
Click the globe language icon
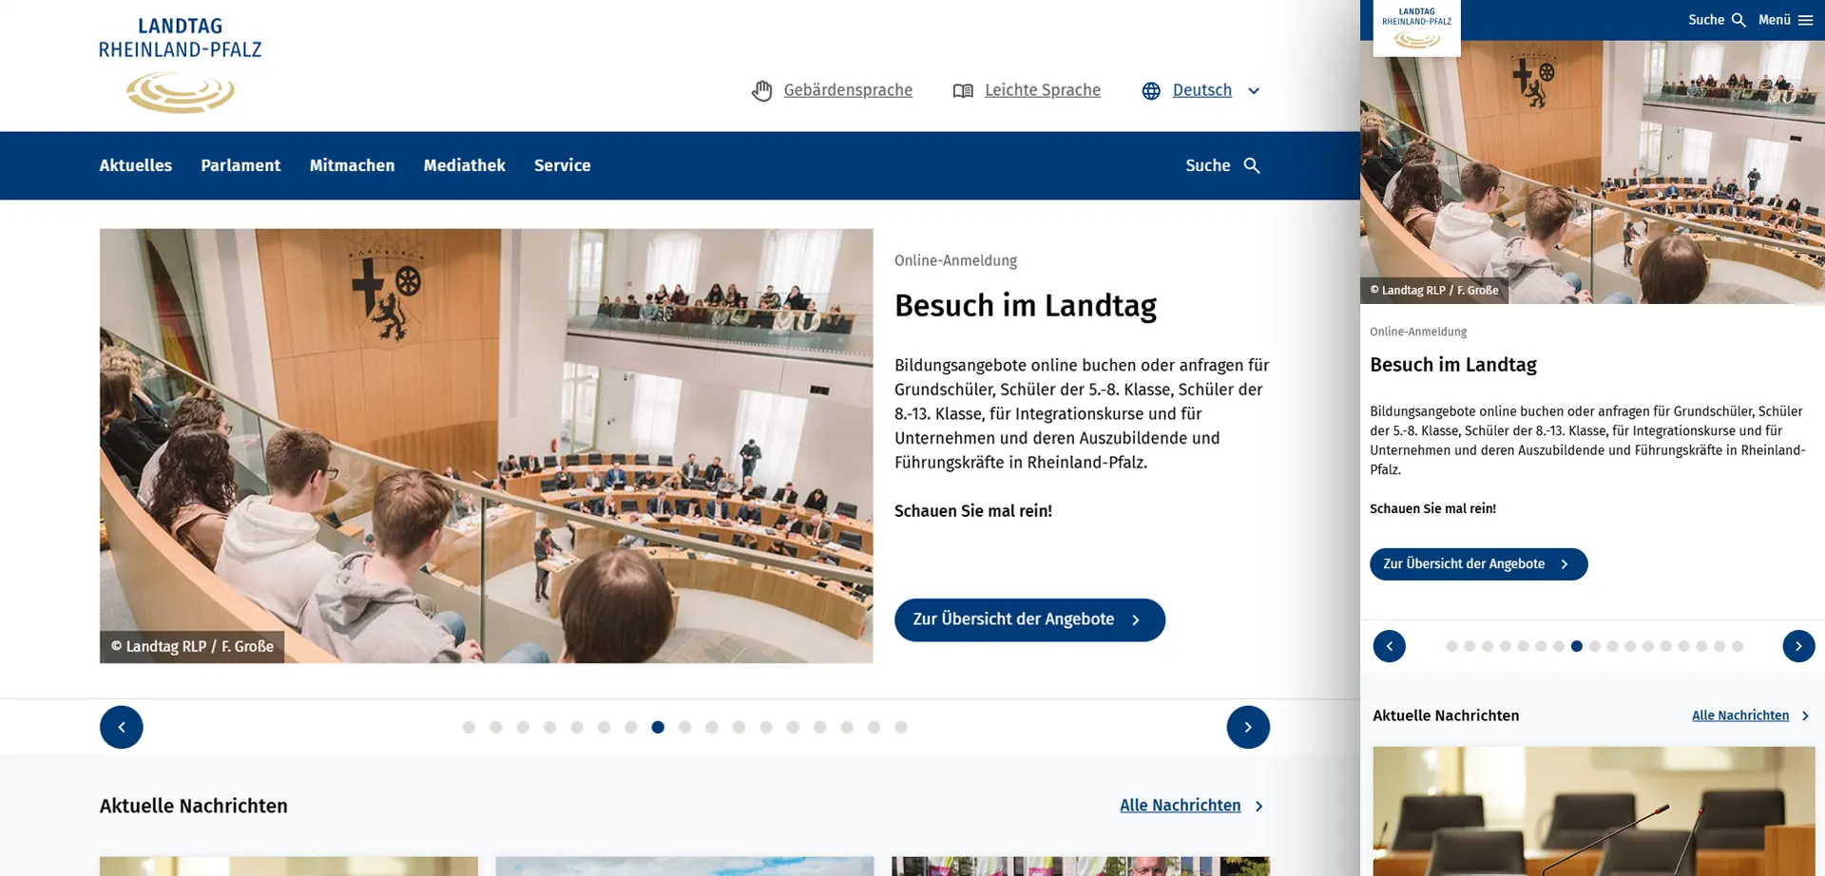(1151, 91)
